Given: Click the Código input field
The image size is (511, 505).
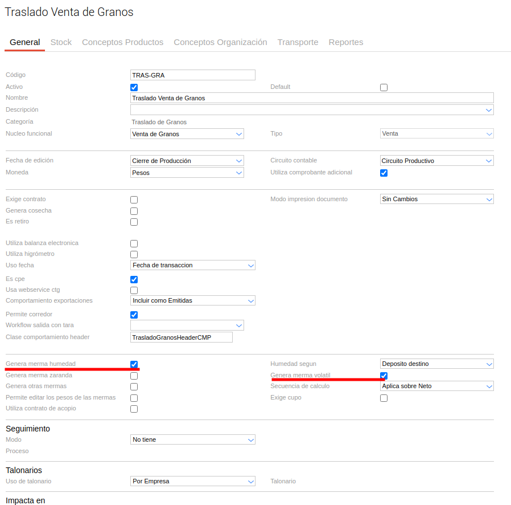Looking at the screenshot, I should 192,75.
